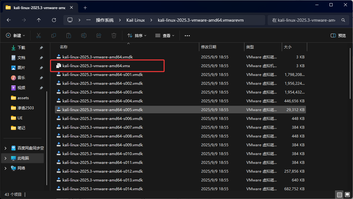Click the Paste clipboard icon

(69, 35)
